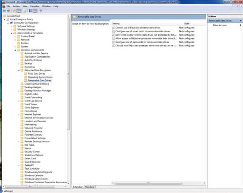Screen dimensions: 243x193
Task: Switch to the Standard tab
Action: point(90,187)
